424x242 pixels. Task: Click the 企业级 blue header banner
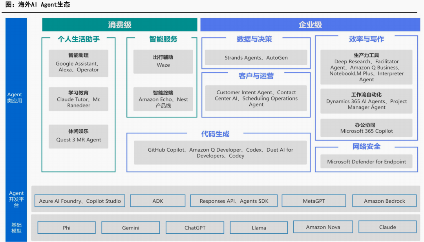click(310, 25)
